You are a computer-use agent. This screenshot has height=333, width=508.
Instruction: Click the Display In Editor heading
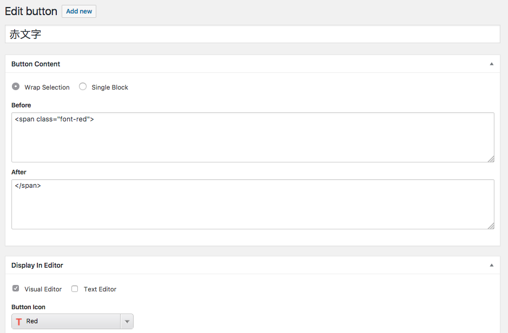click(x=37, y=265)
